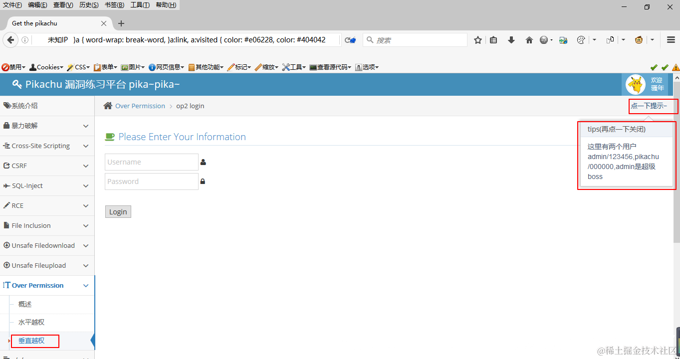The width and height of the screenshot is (680, 359).
Task: Open the 缩放 toolbar dropdown
Action: (x=266, y=67)
